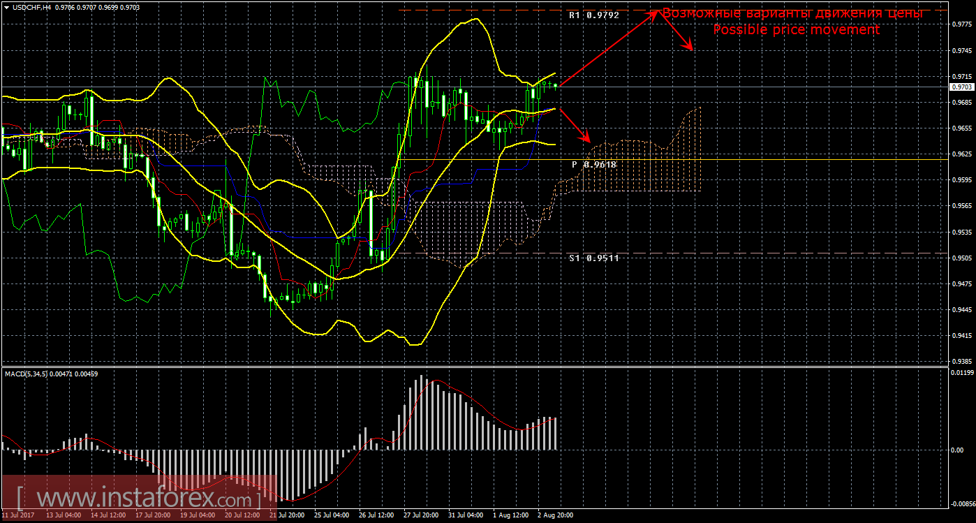Click 0.9505 on the price axis
Image resolution: width=976 pixels, height=523 pixels.
pos(962,258)
